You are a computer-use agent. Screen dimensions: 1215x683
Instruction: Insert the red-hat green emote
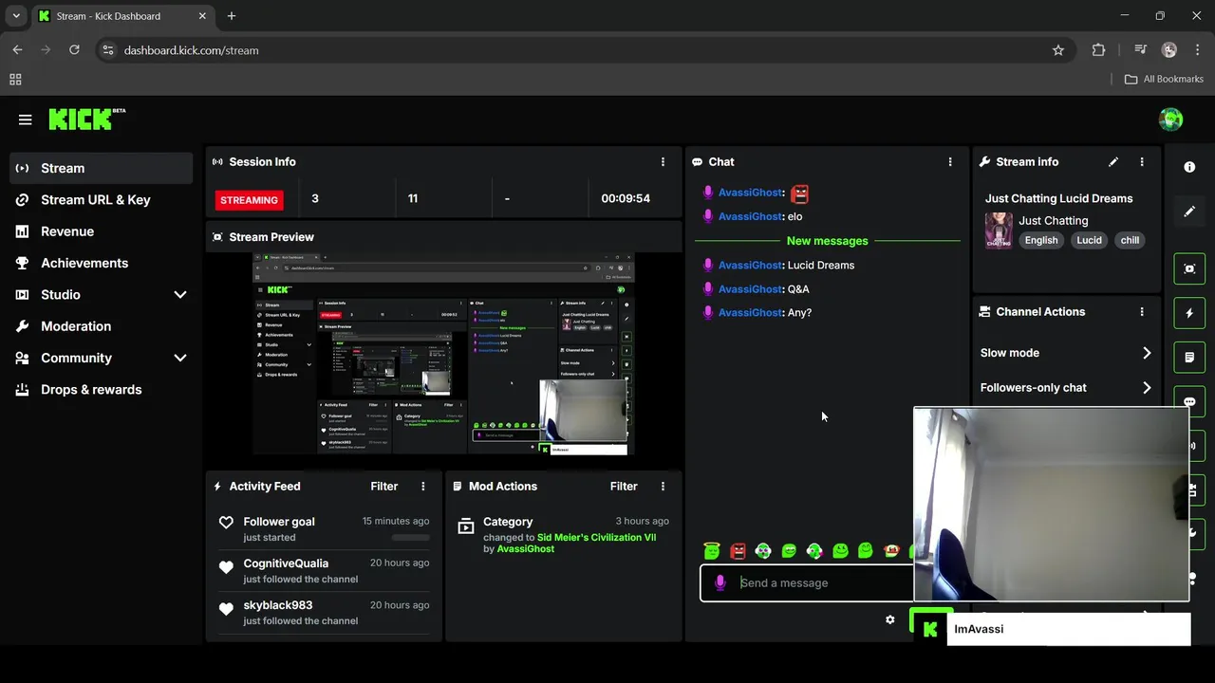click(891, 551)
